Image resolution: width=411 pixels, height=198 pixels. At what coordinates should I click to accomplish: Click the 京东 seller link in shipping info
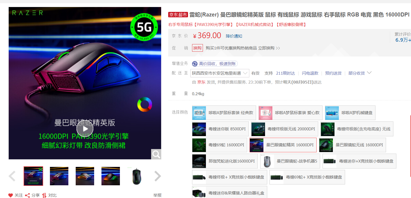201,82
